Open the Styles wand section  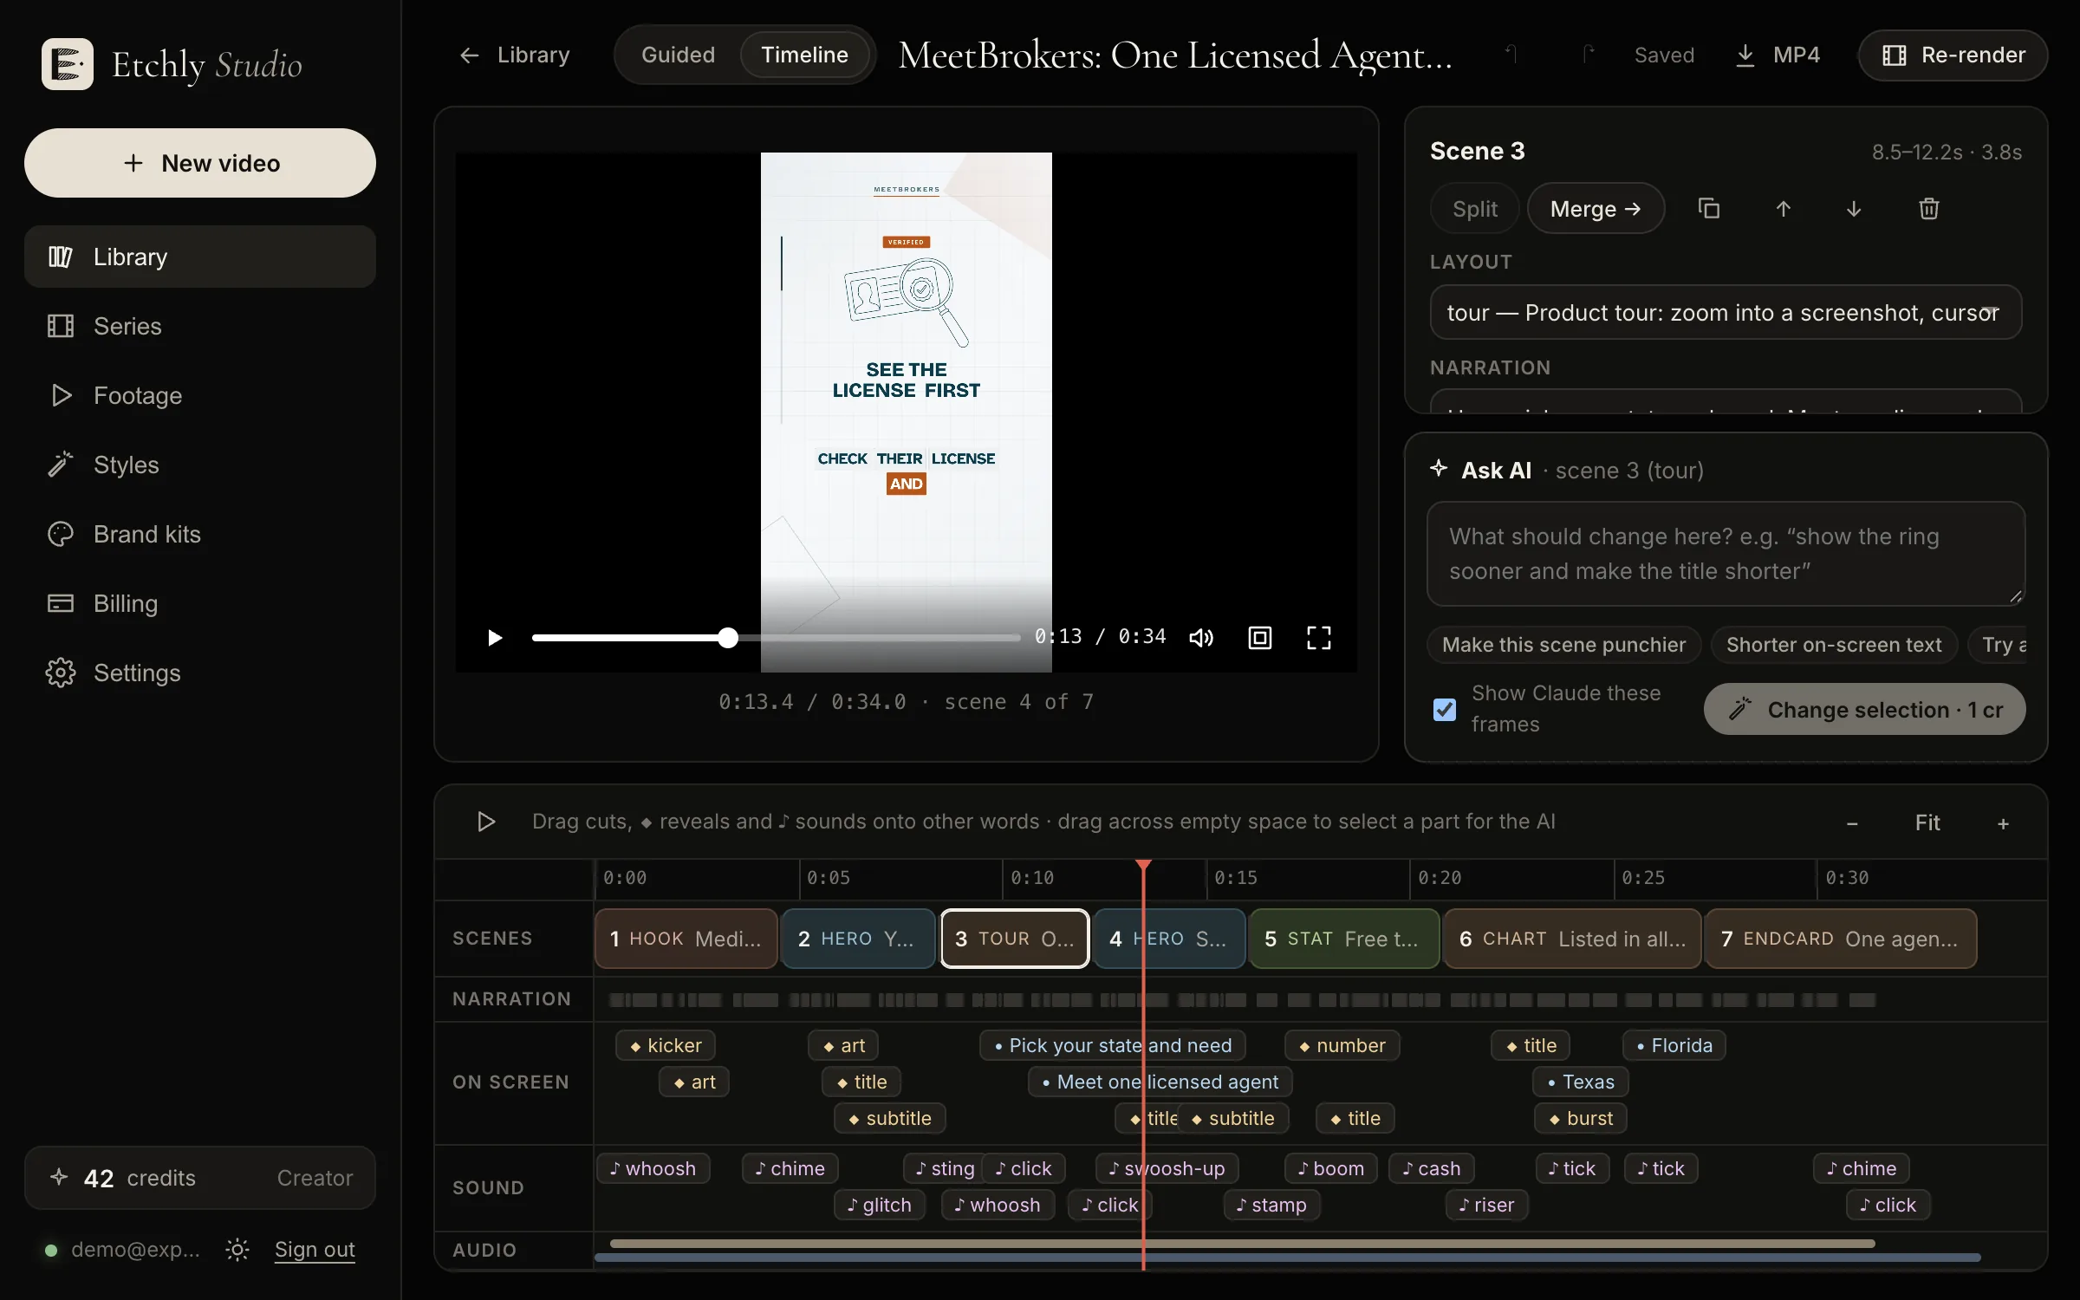200,465
